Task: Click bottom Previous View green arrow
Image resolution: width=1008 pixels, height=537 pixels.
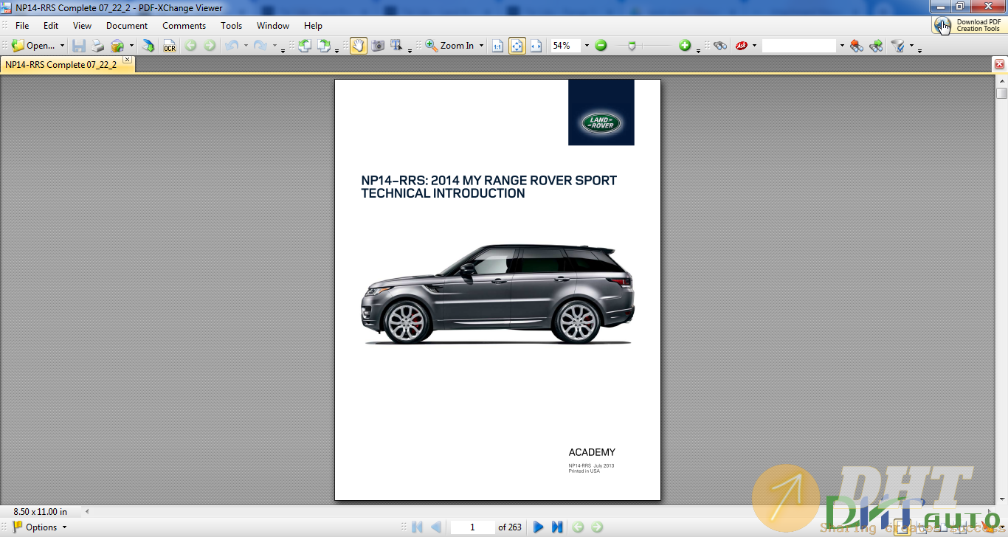Action: (578, 527)
